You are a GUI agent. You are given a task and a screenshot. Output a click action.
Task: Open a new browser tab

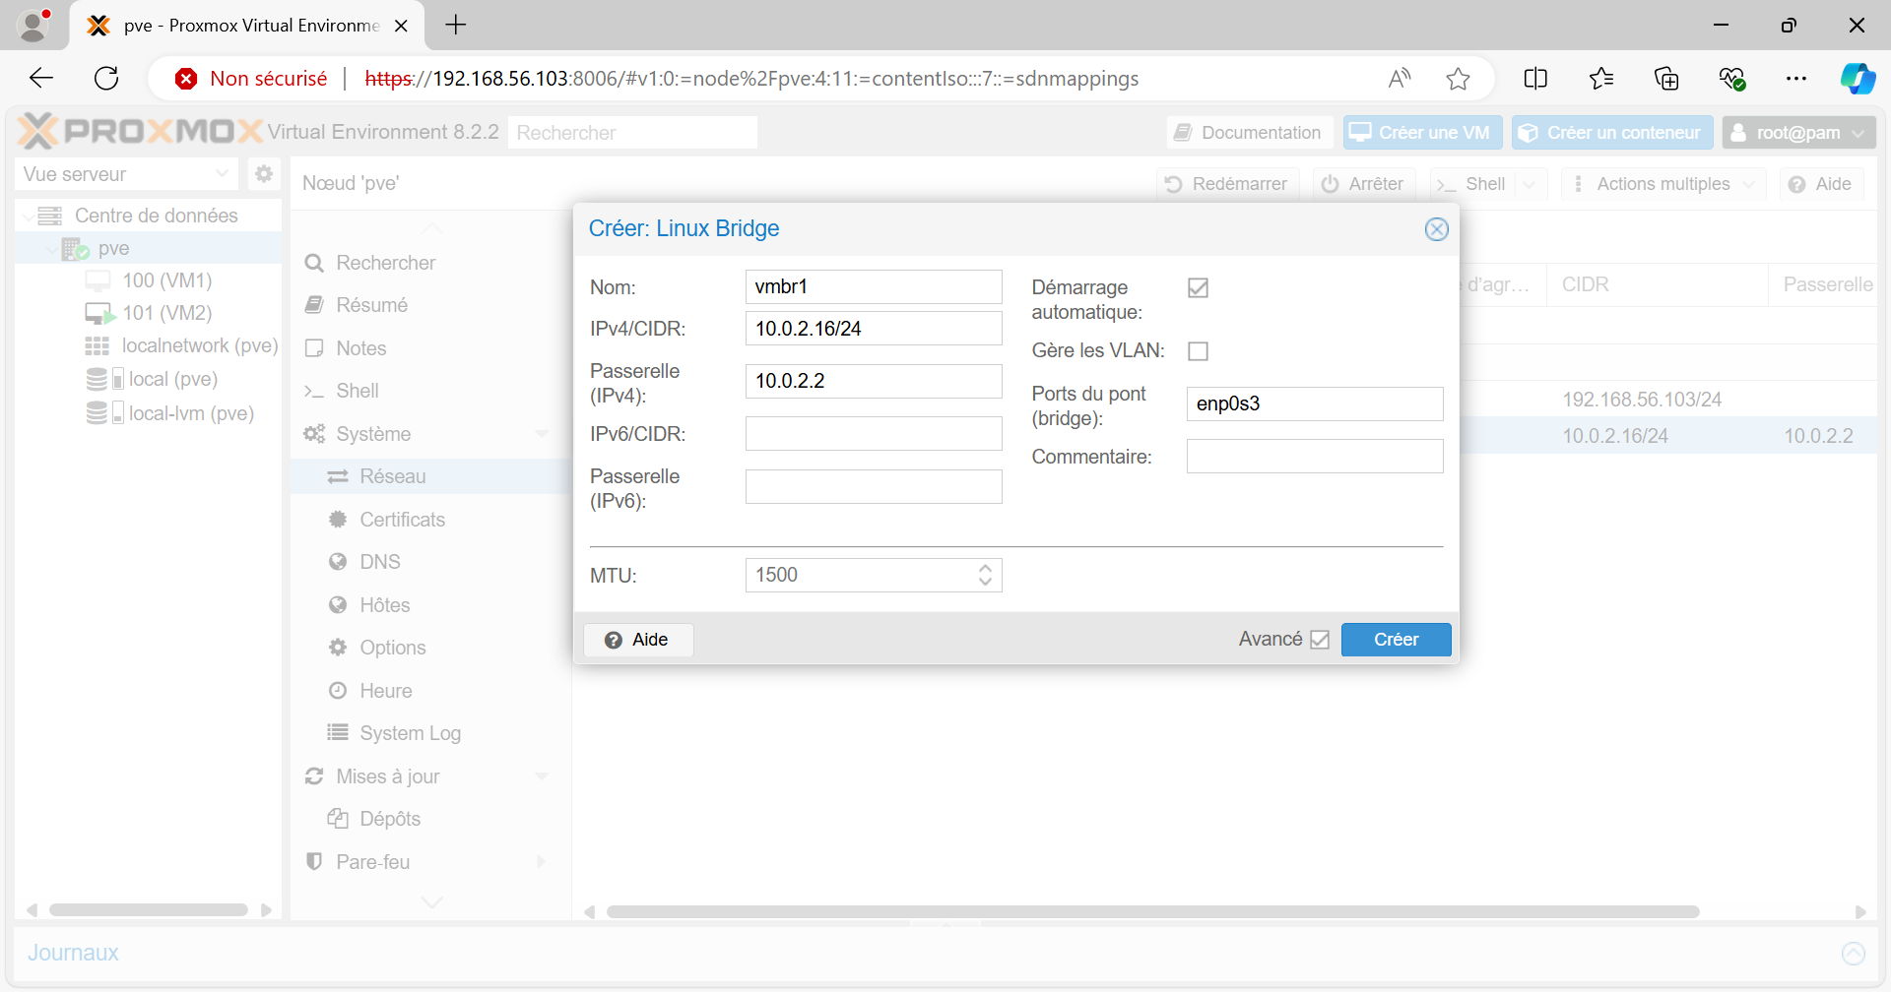coord(456,26)
